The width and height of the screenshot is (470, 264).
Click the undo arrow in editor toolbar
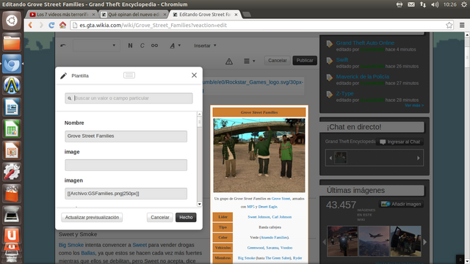point(63,45)
